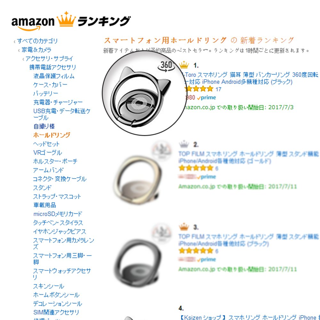Click the prime badge on the first product

coord(206,98)
